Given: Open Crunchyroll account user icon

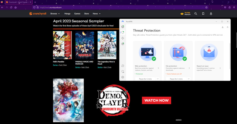Looking at the screenshot, I should click(211, 14).
